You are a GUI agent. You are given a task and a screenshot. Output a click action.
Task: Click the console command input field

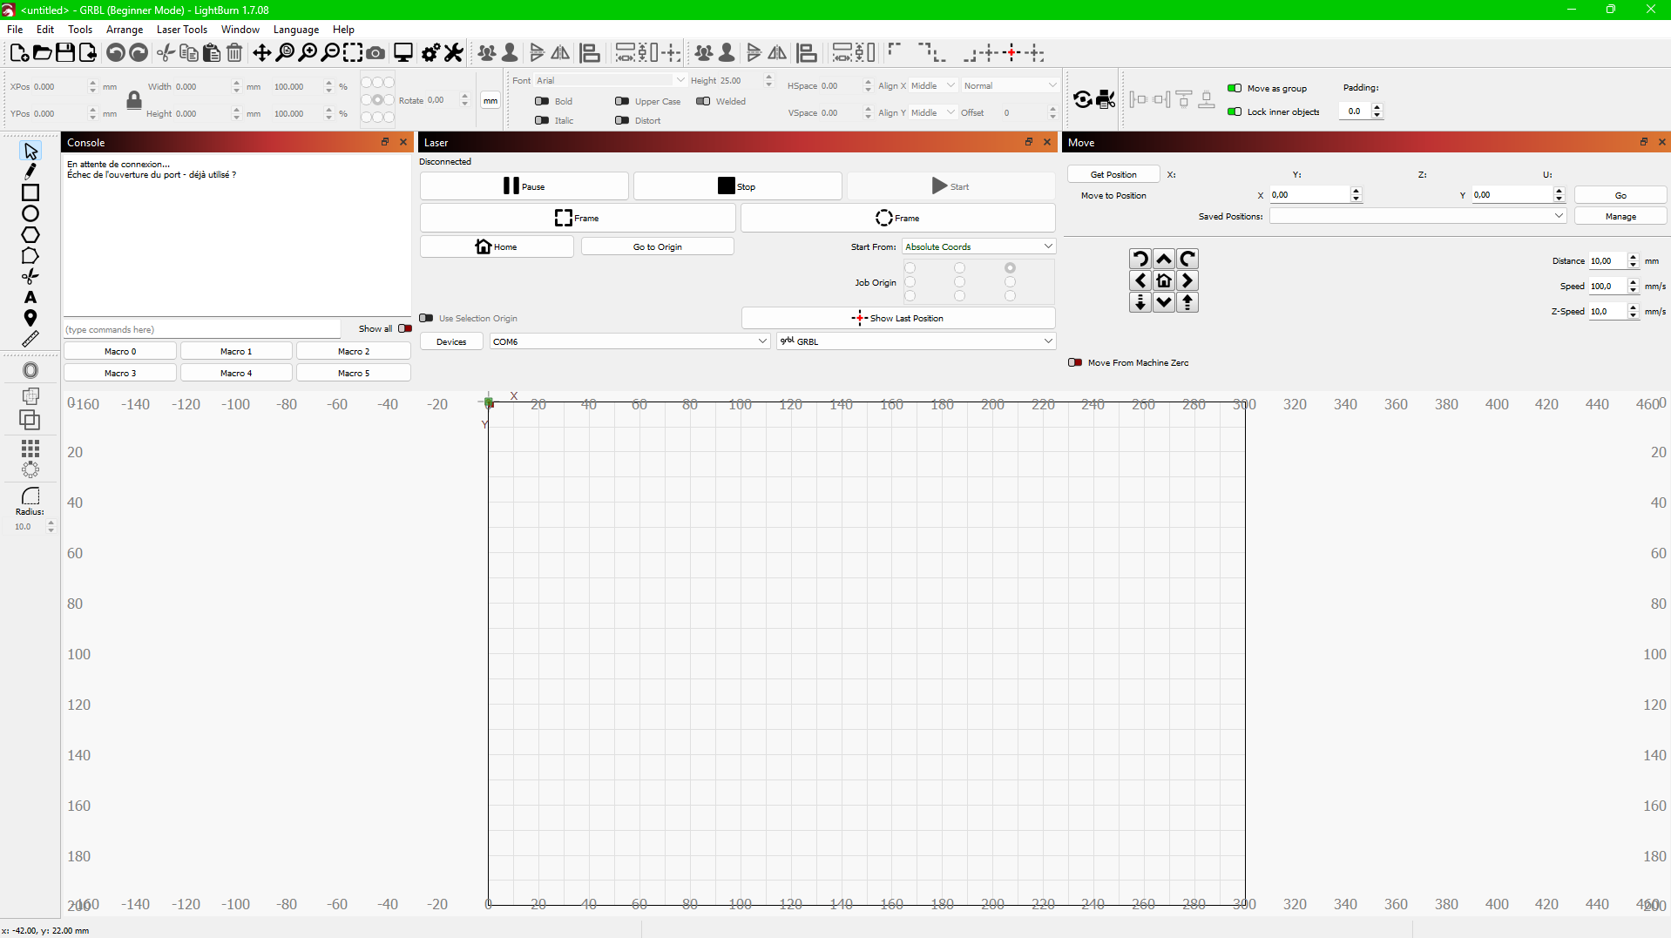[x=202, y=330]
